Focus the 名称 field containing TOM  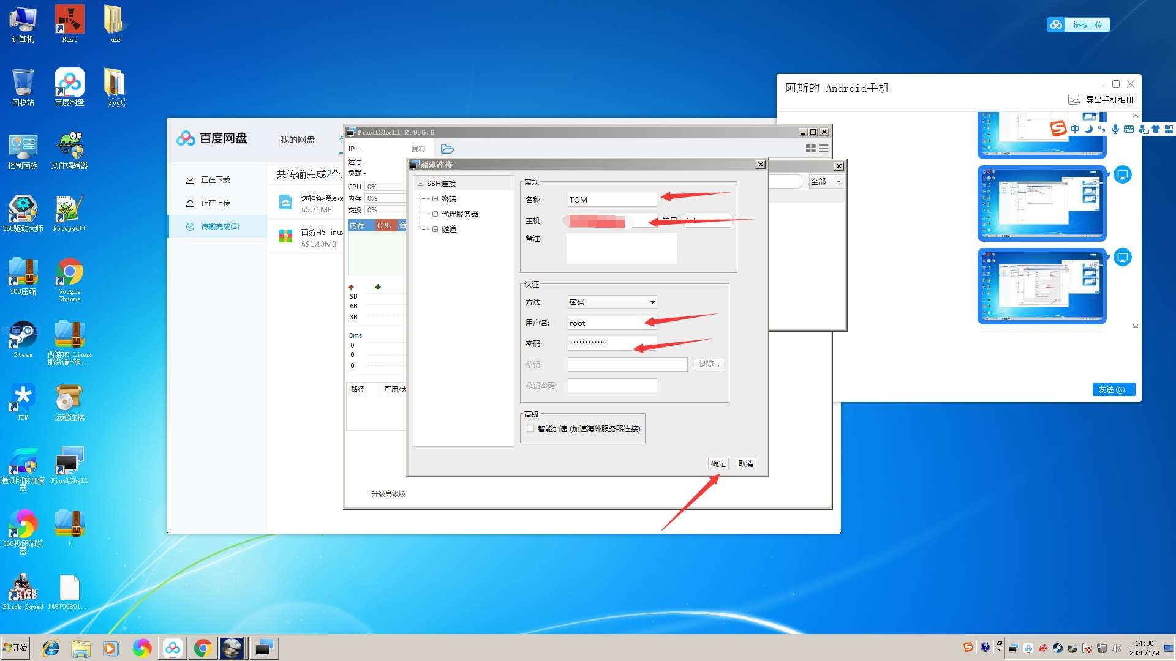(612, 200)
